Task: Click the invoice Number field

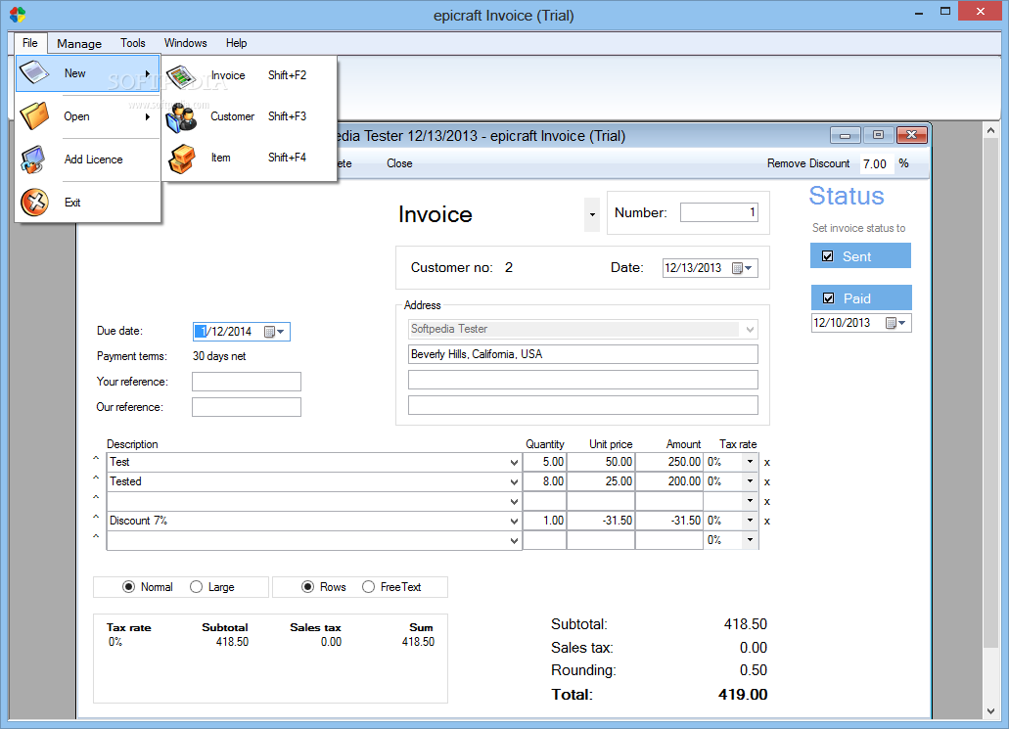Action: pyautogui.click(x=719, y=212)
